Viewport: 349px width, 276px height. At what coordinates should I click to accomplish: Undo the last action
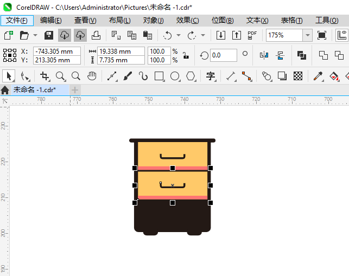(167, 35)
